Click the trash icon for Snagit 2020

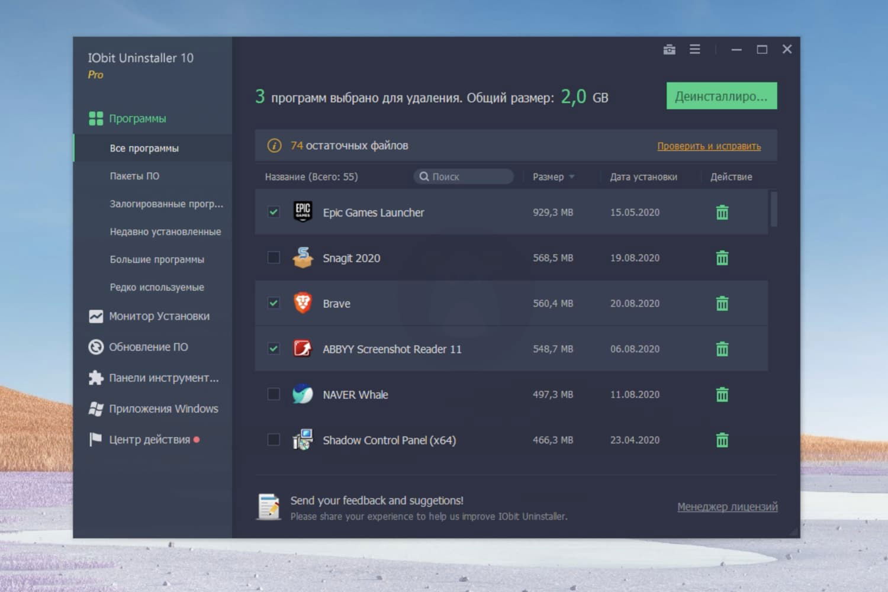tap(722, 258)
